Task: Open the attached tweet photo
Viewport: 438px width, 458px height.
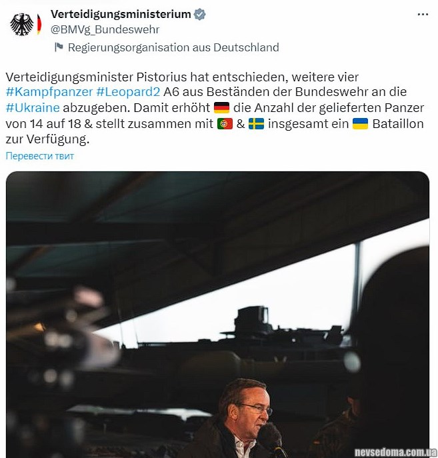Action: (x=217, y=315)
